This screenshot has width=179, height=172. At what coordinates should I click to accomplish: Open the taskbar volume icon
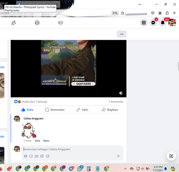[x=142, y=169]
